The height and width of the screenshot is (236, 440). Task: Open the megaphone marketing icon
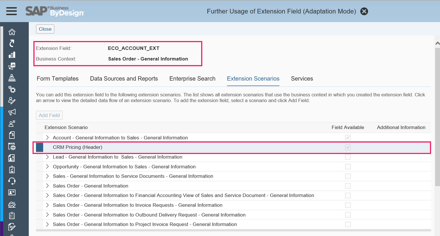[x=12, y=112]
